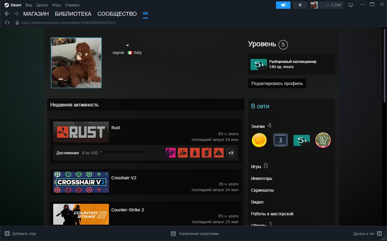Go back with the left arrow
Image resolution: width=387 pixels, height=241 pixels.
tap(7, 14)
